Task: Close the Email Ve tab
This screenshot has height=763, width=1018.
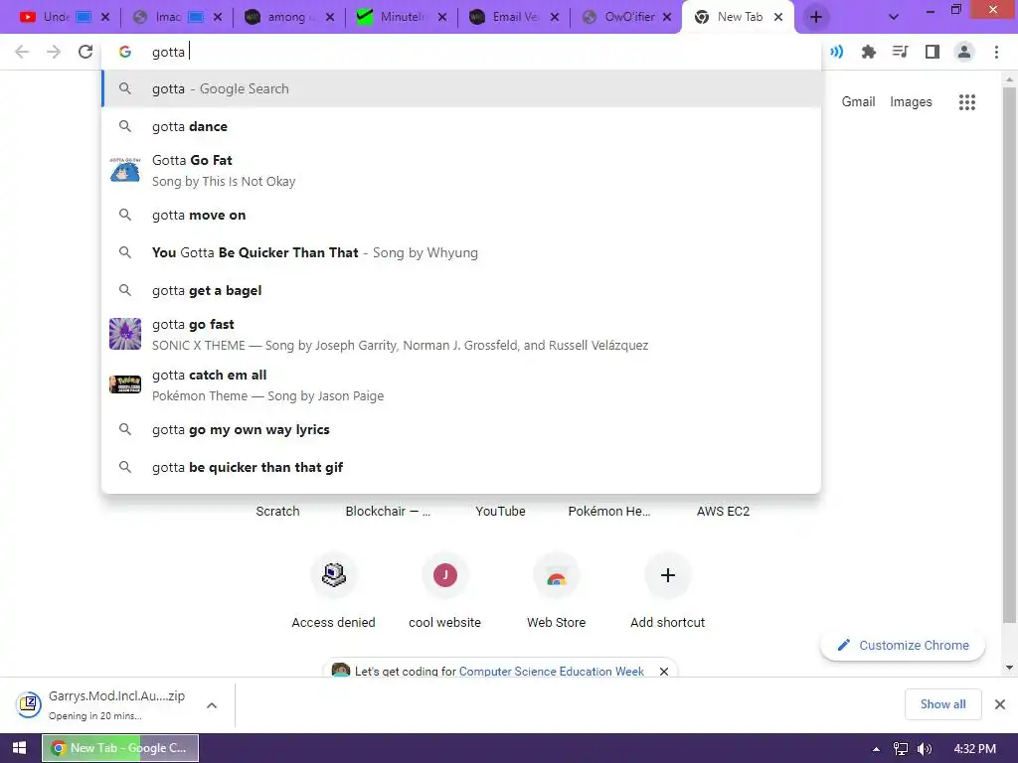Action: click(x=555, y=18)
